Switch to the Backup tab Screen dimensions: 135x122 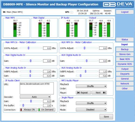point(125,49)
